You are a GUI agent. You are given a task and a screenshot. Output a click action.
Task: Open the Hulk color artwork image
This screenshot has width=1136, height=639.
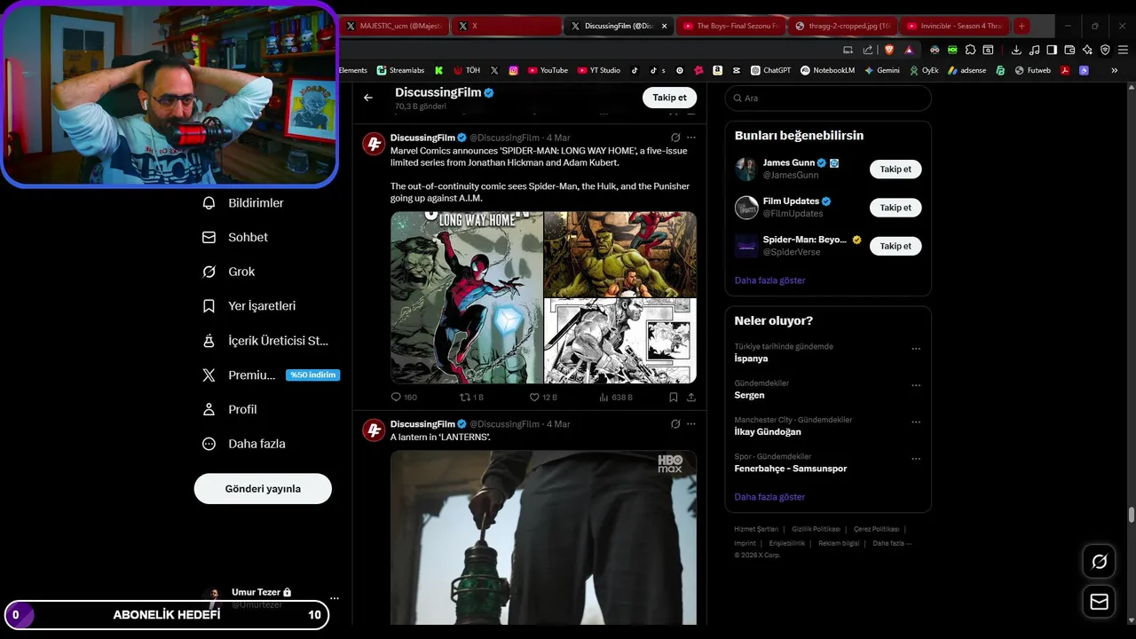tap(620, 254)
